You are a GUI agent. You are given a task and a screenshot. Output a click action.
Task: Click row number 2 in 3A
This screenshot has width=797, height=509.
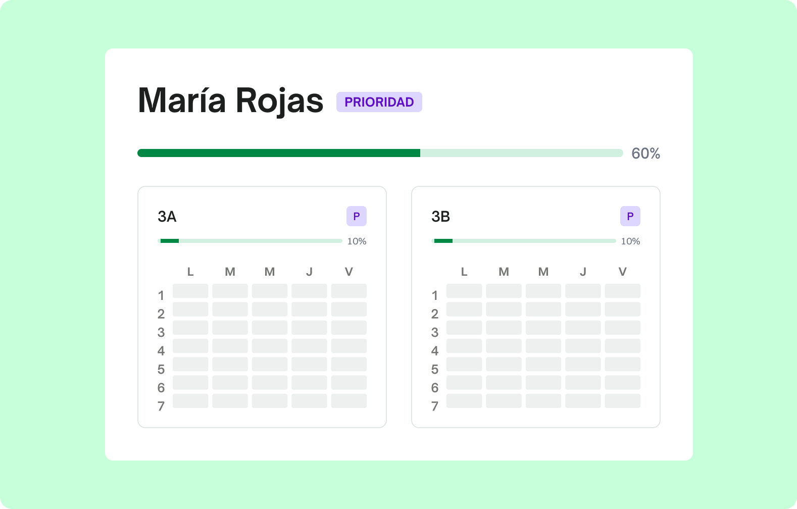click(x=161, y=314)
